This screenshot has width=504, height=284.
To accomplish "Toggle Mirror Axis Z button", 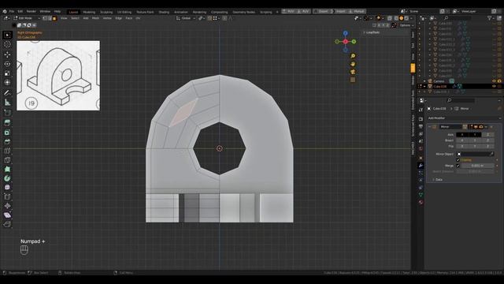I will click(x=487, y=135).
